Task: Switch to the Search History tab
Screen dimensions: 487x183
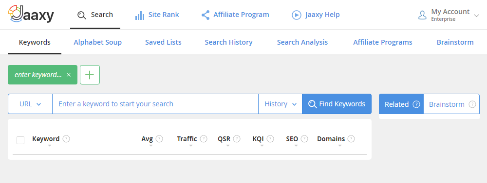Action: 228,42
